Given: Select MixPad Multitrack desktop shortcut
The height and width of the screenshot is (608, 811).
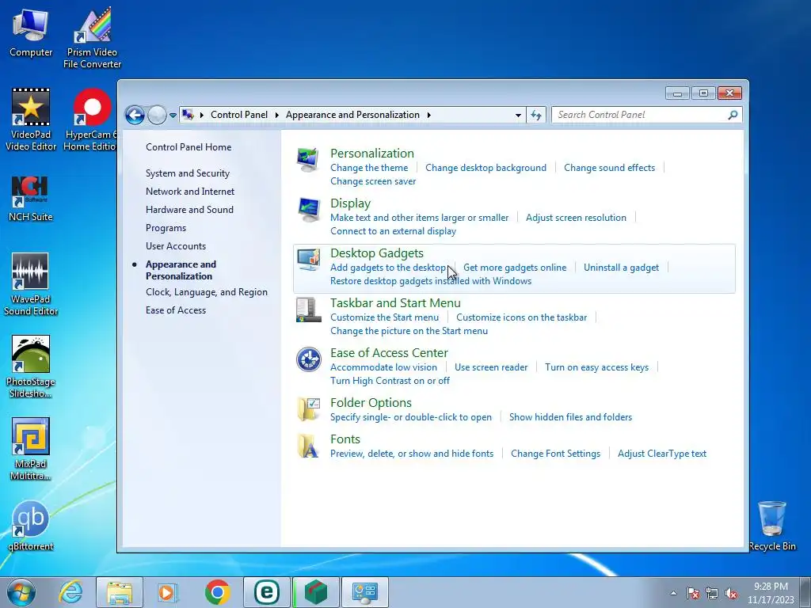Looking at the screenshot, I should tap(31, 449).
